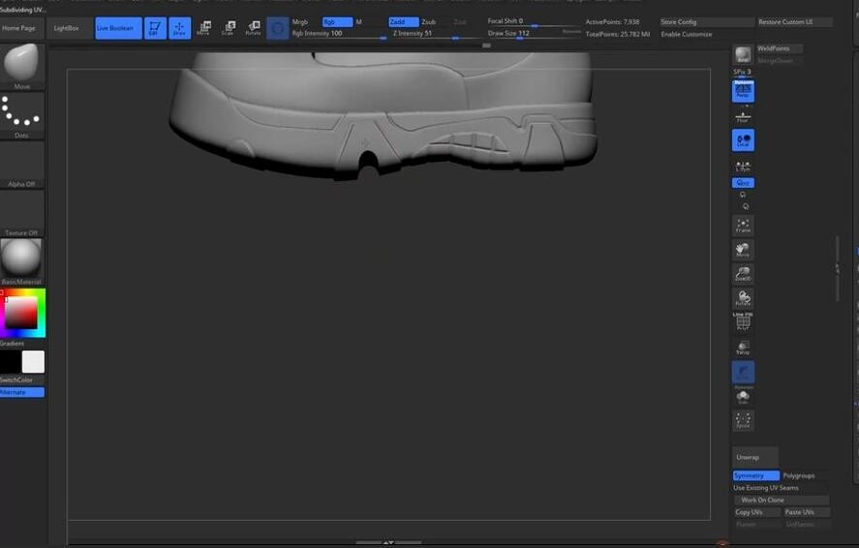859x548 pixels.
Task: Select the Edit mode button
Action: (155, 28)
